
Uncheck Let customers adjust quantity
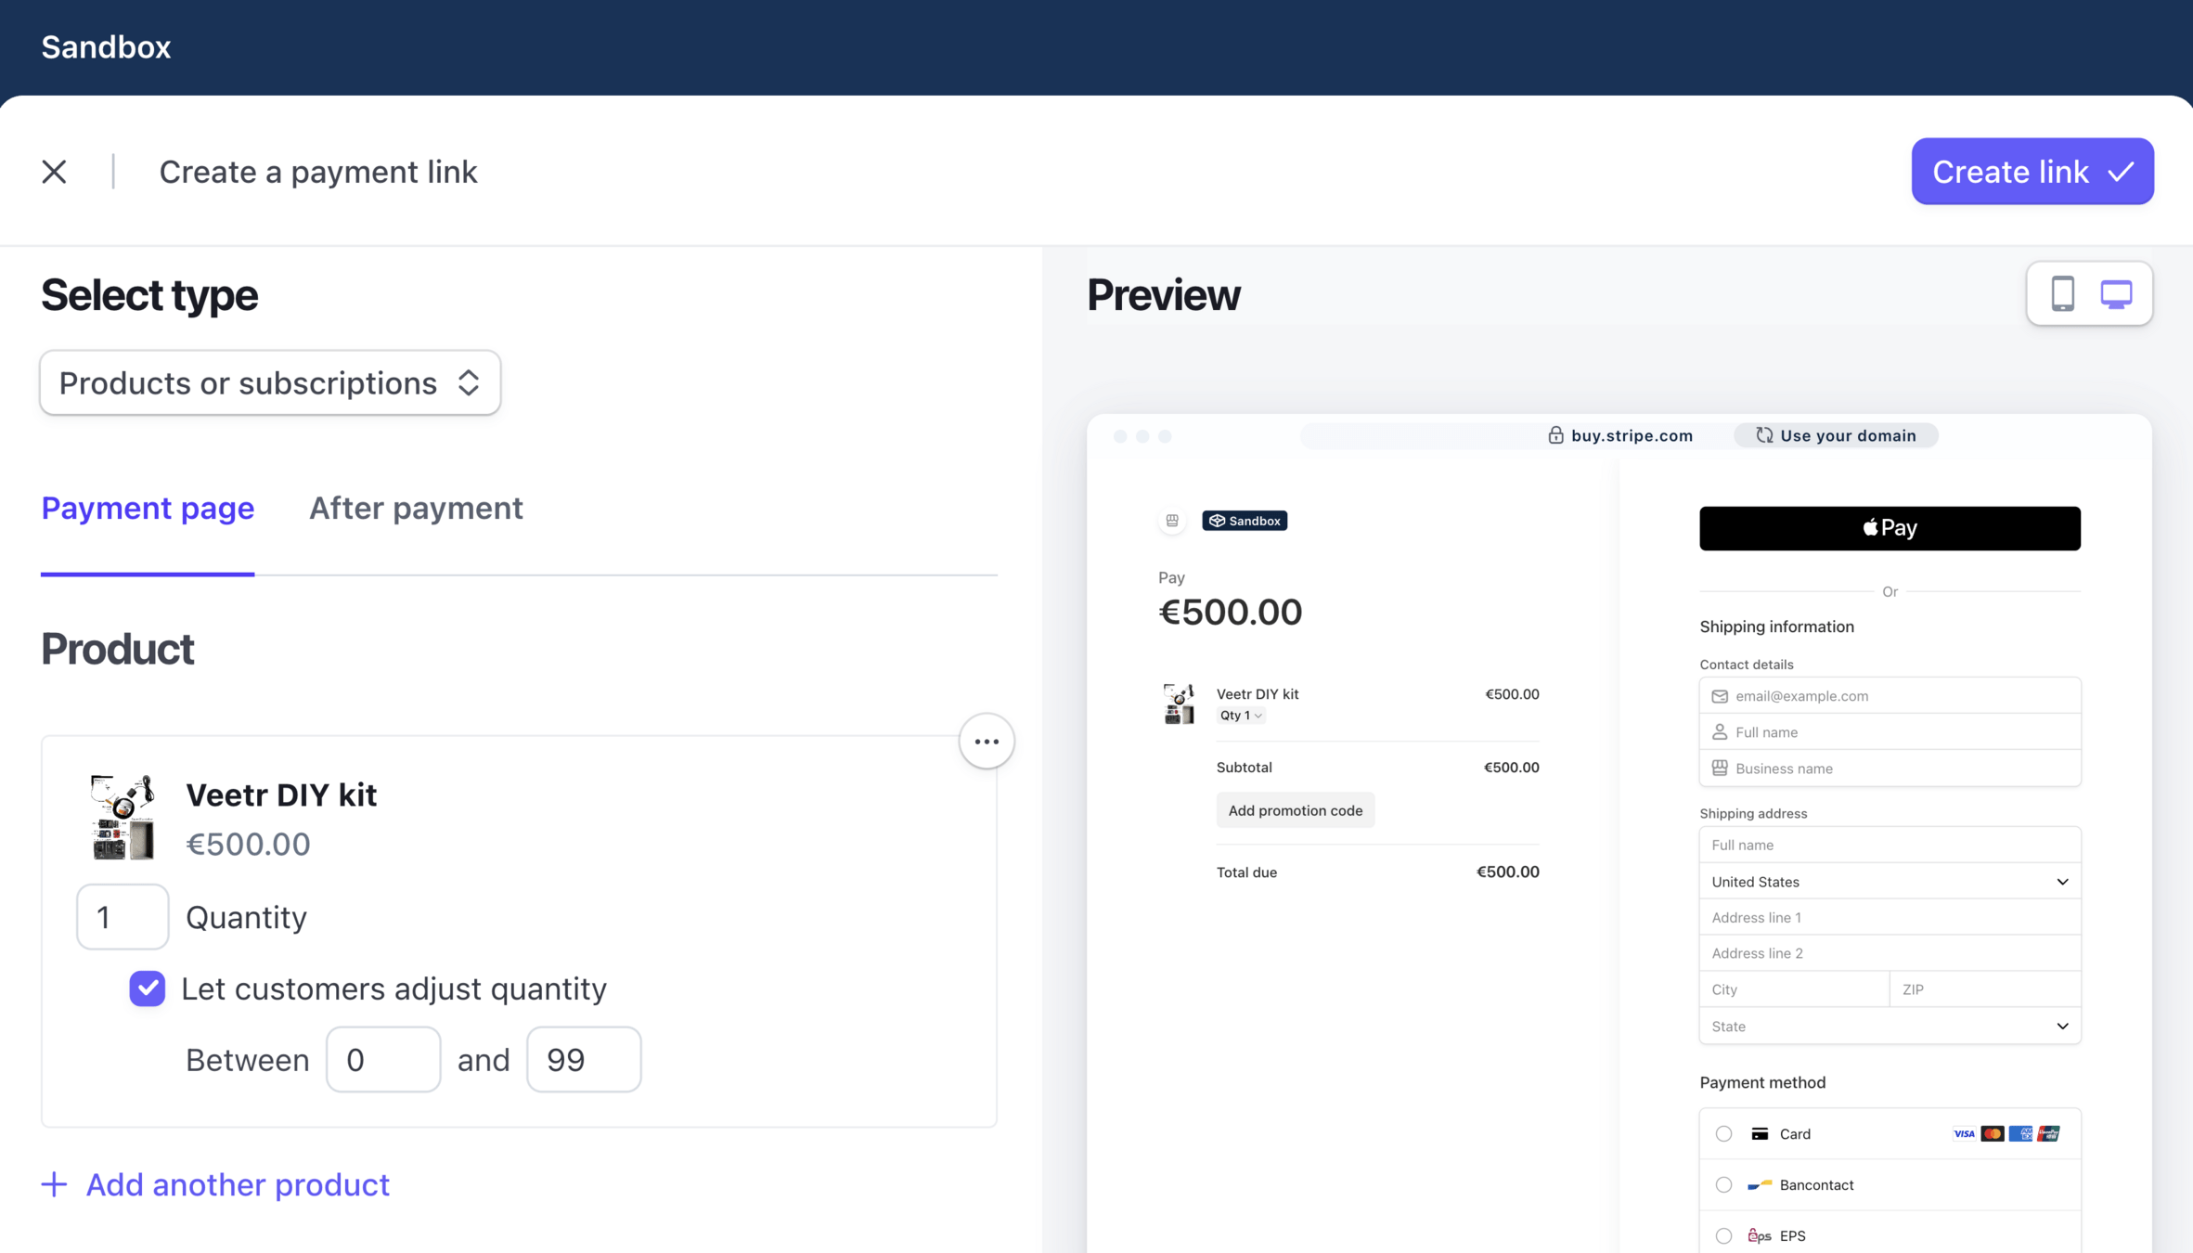[x=148, y=988]
